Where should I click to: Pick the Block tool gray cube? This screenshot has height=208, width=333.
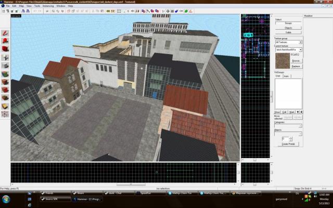pos(5,66)
